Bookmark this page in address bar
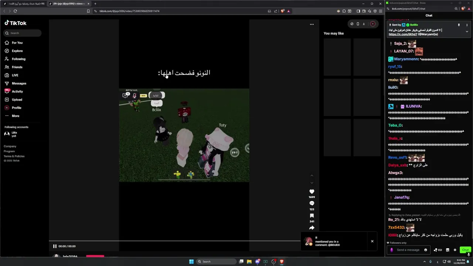The height and width of the screenshot is (266, 473). coord(88,11)
